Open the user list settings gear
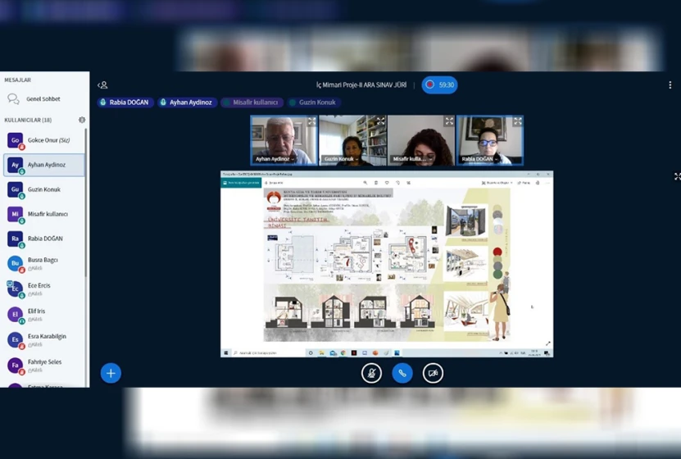The image size is (681, 459). 82,120
